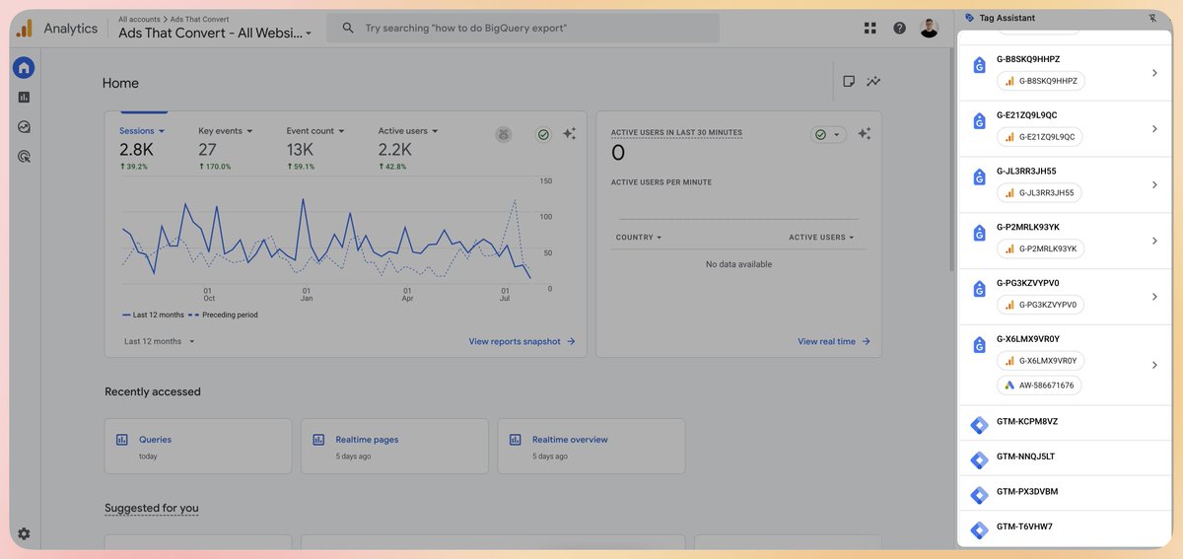This screenshot has height=559, width=1183.
Task: Open the Last 12 months date dropdown
Action: click(x=160, y=341)
